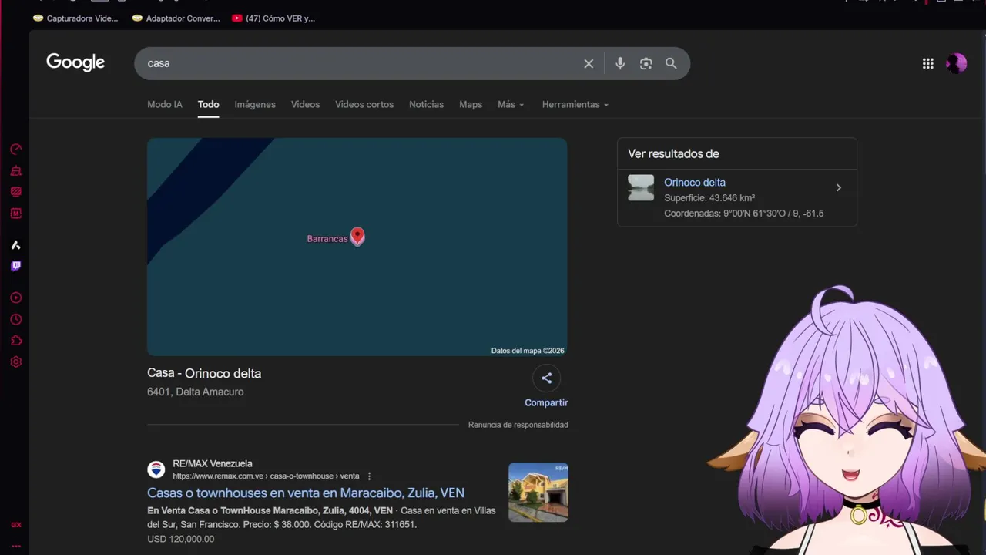The width and height of the screenshot is (986, 555).
Task: Open Casas o townhouses en venta result
Action: point(306,493)
